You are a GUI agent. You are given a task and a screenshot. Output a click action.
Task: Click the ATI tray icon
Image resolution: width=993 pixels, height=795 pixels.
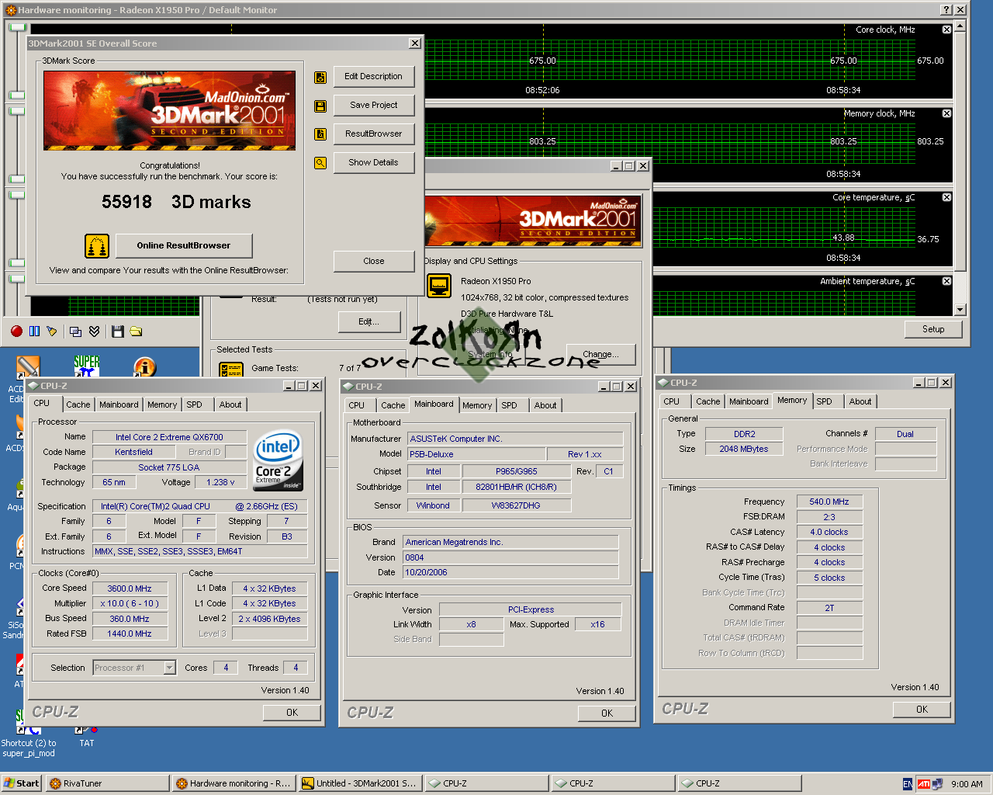924,784
